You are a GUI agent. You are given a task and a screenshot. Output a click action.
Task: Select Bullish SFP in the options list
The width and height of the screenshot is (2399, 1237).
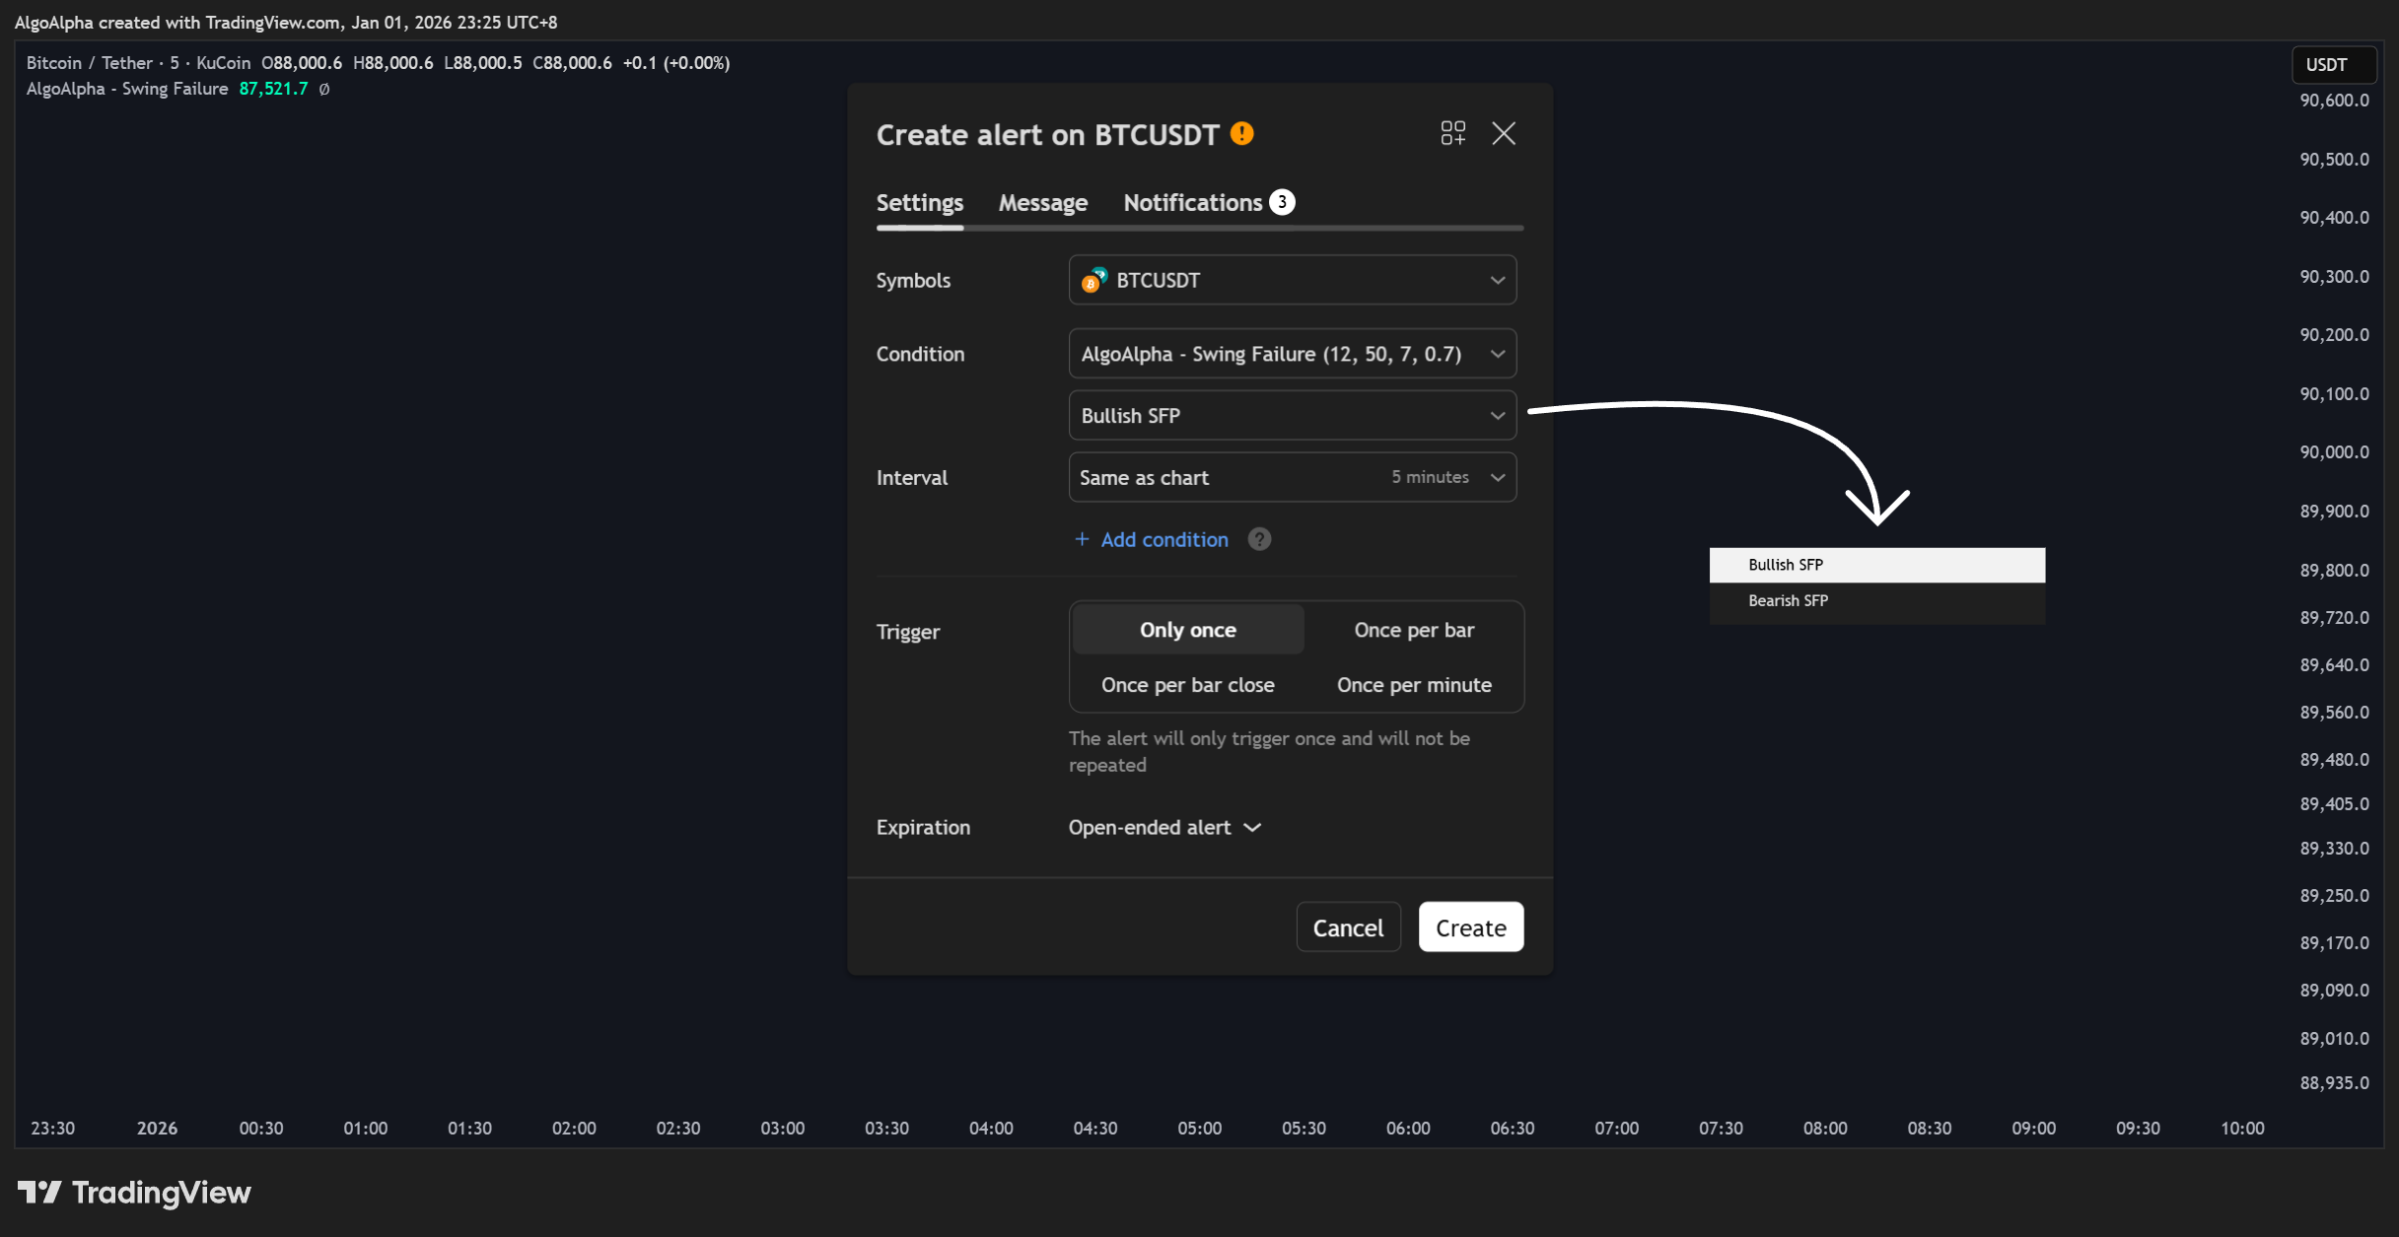click(x=1876, y=565)
